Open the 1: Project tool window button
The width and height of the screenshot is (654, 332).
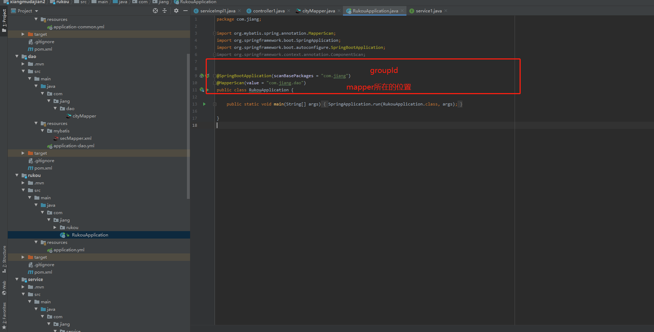pos(4,21)
